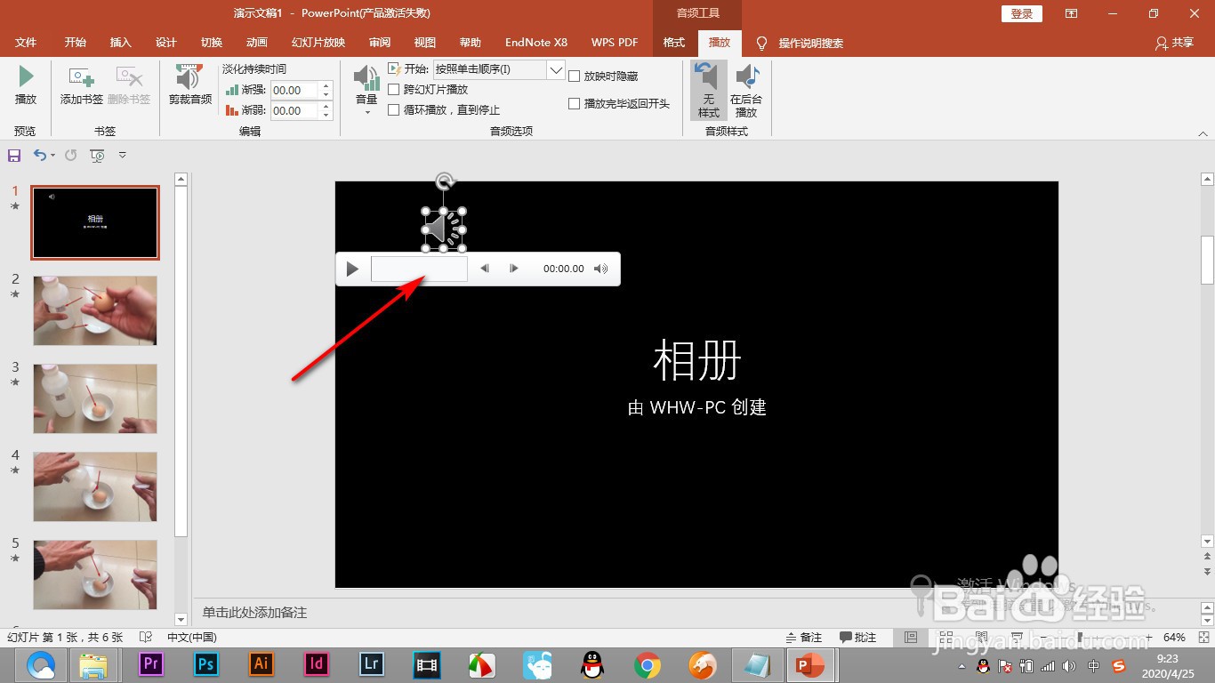Enable the 跨幻灯片播放 checkbox
Image resolution: width=1215 pixels, height=683 pixels.
pos(394,89)
